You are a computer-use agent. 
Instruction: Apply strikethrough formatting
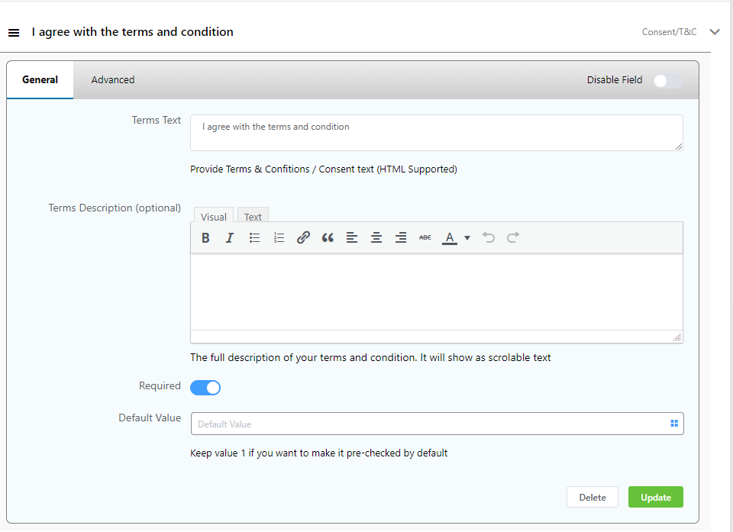tap(425, 238)
